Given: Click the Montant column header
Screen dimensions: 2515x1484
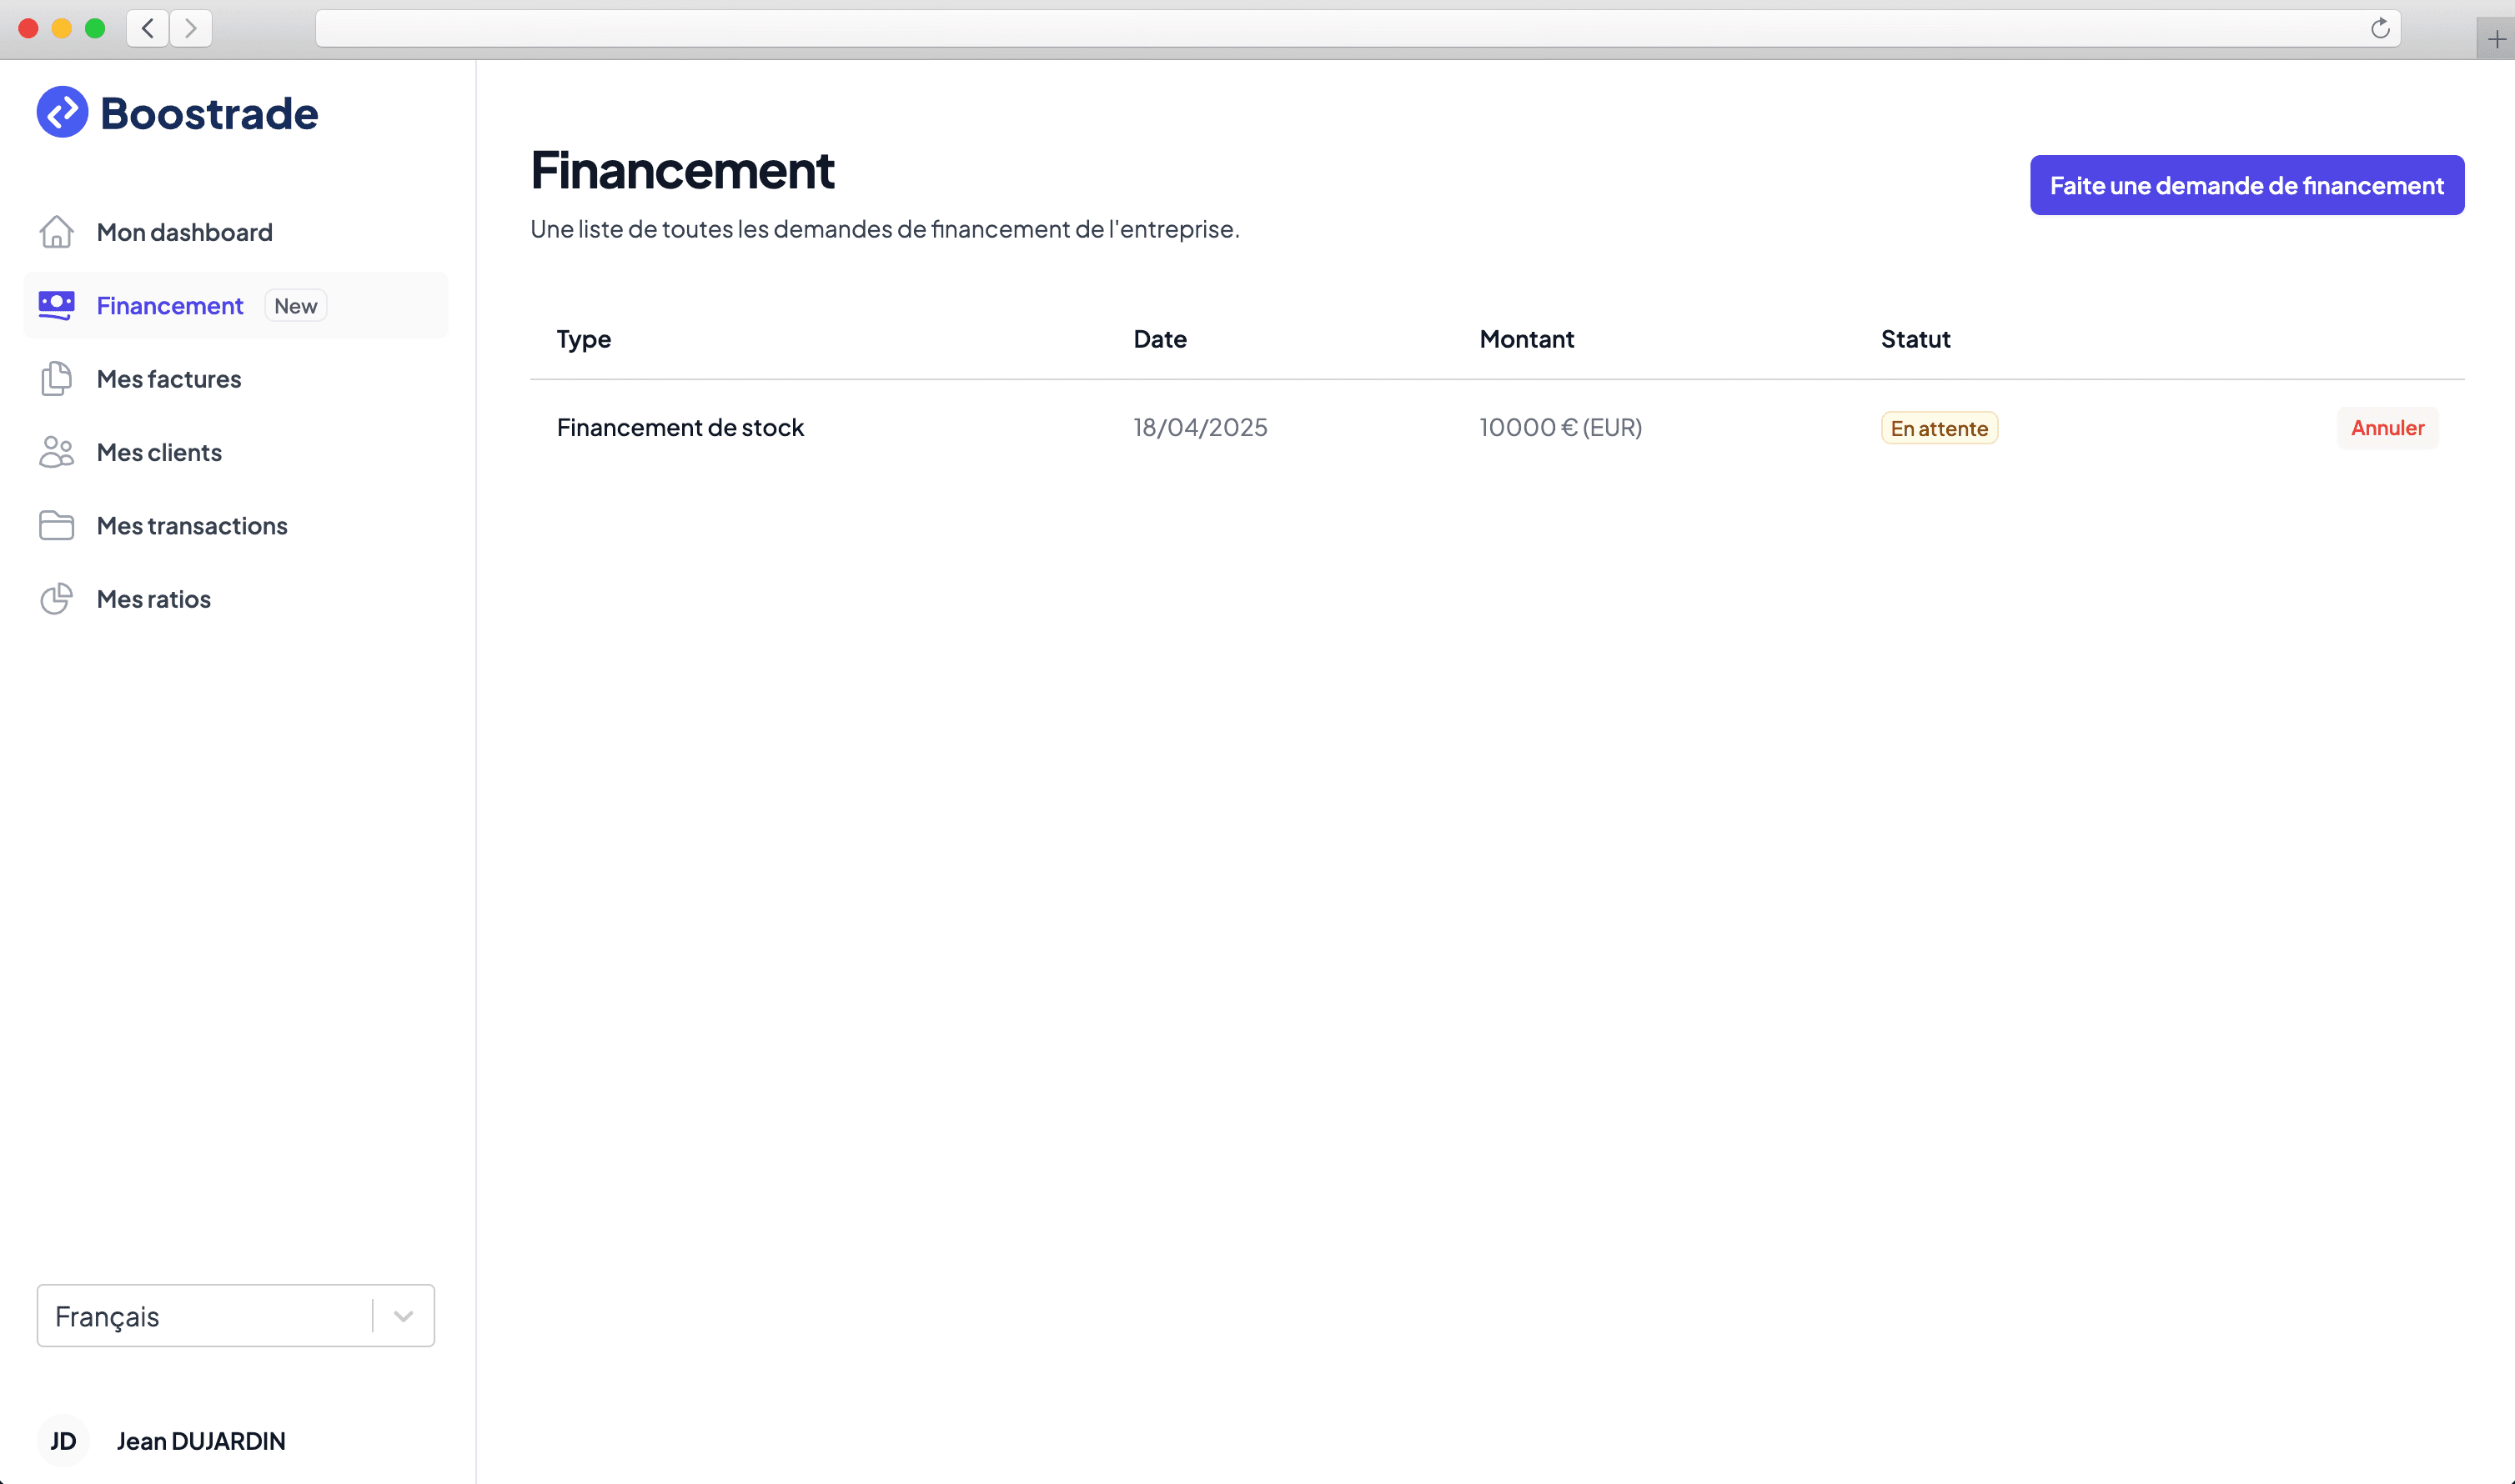Looking at the screenshot, I should [1527, 339].
